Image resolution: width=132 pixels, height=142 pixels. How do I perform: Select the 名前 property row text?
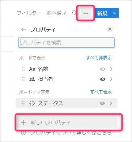[x=43, y=69]
